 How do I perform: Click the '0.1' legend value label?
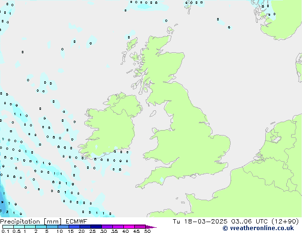point(5,231)
